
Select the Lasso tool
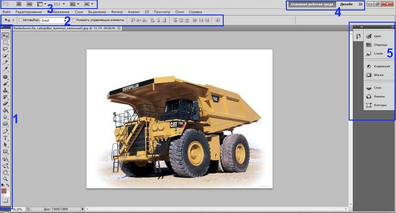pos(6,48)
